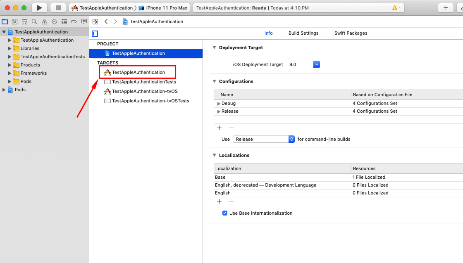The height and width of the screenshot is (263, 463).
Task: Expand the Debug configuration row
Action: tap(219, 104)
